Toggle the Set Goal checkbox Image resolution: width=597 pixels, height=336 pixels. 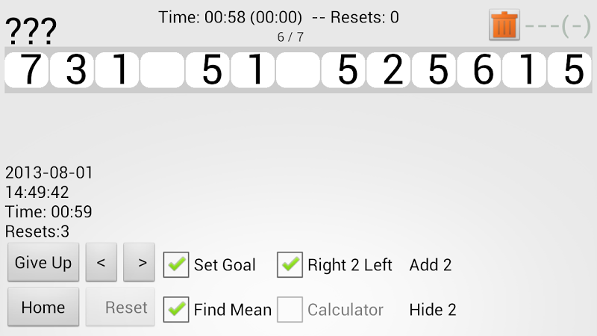click(x=176, y=264)
